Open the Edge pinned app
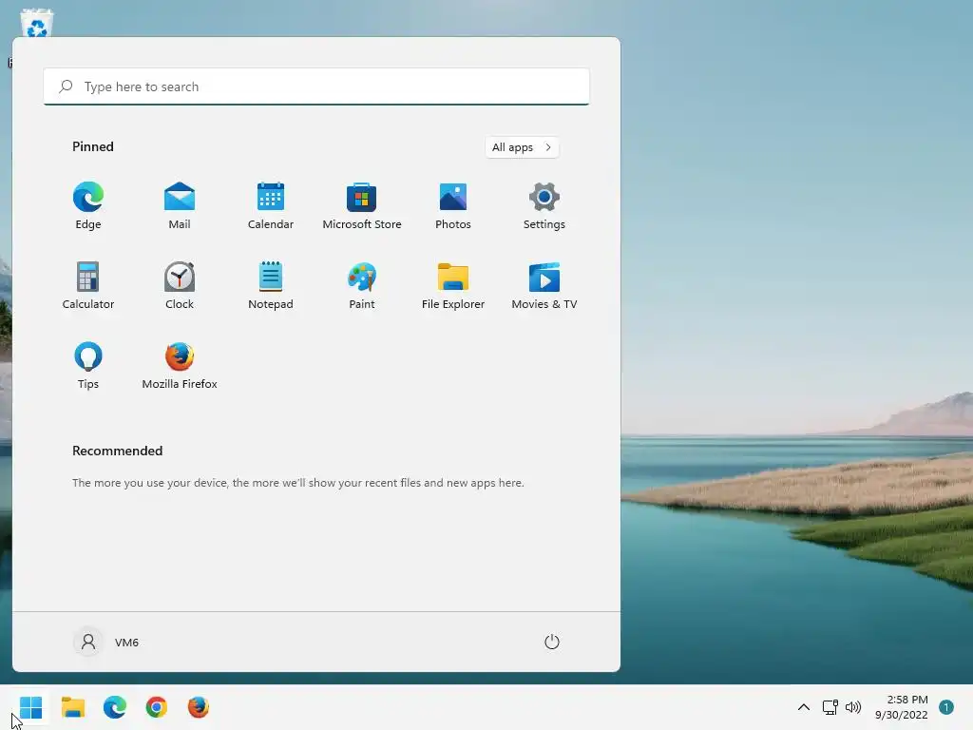Image resolution: width=973 pixels, height=730 pixels. [88, 206]
